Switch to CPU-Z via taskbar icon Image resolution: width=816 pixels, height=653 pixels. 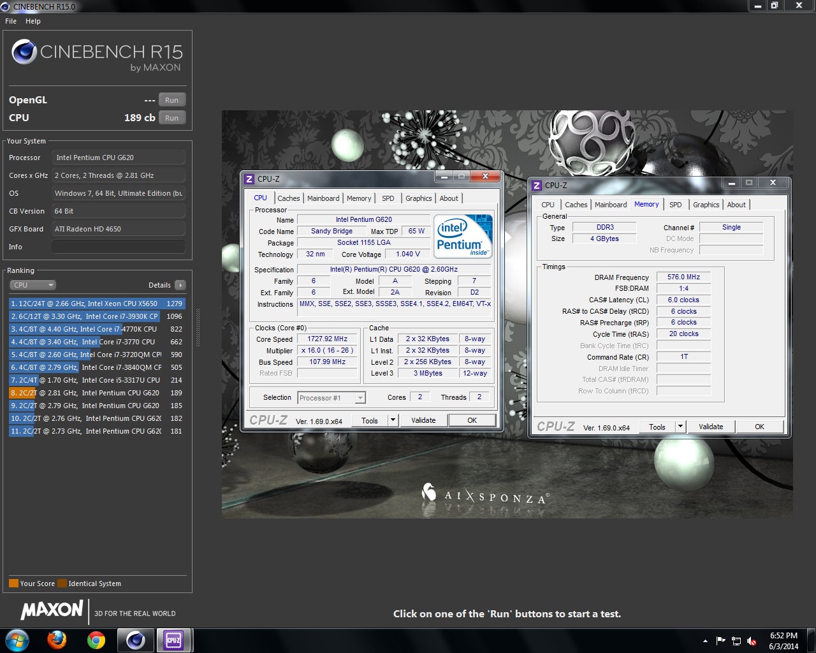tap(173, 640)
